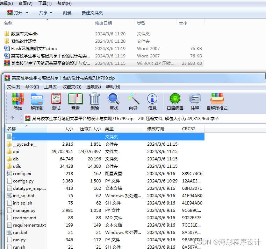Open the archive path address bar
This screenshot has height=249, width=266.
coord(145,118)
